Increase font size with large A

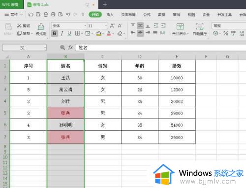point(112,25)
